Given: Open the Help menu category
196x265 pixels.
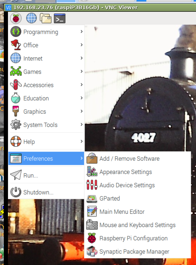Looking at the screenshot, I should coord(46,141).
